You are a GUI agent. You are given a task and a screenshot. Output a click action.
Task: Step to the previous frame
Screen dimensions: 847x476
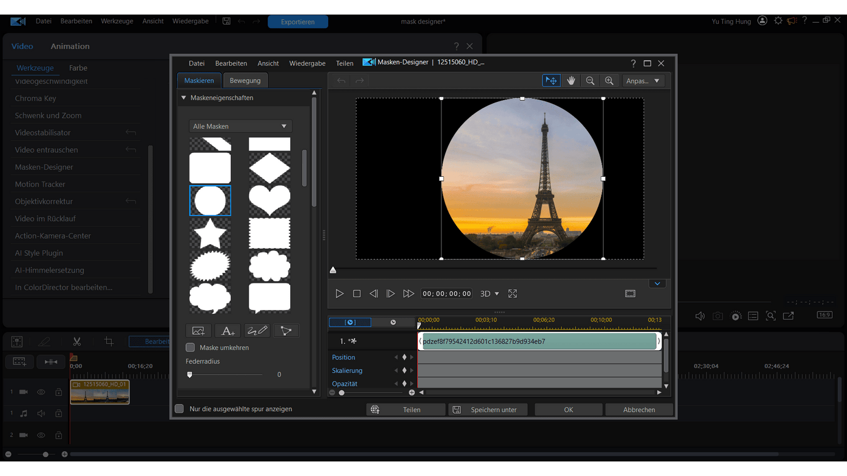373,294
